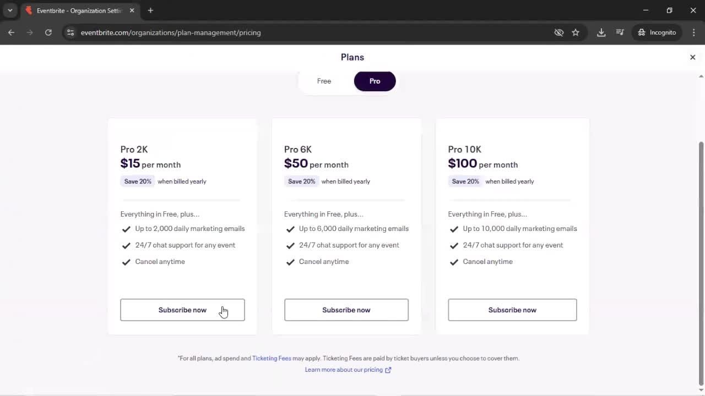Click the site info icon in address bar

(70, 32)
